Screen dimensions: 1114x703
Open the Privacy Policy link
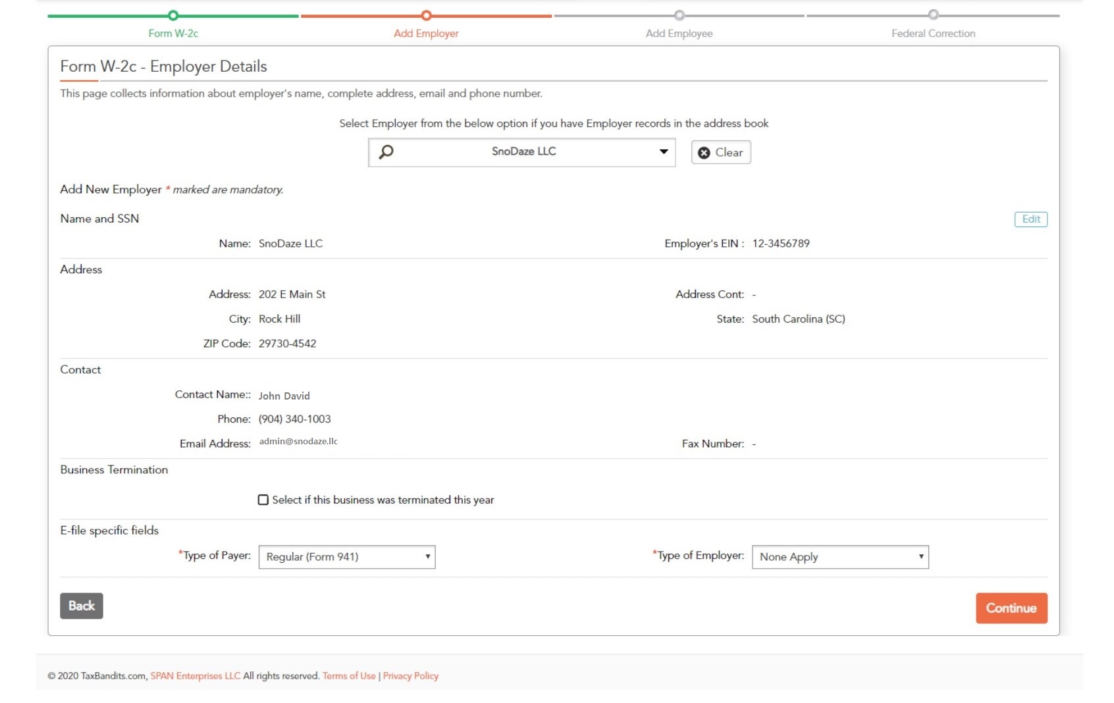point(411,676)
